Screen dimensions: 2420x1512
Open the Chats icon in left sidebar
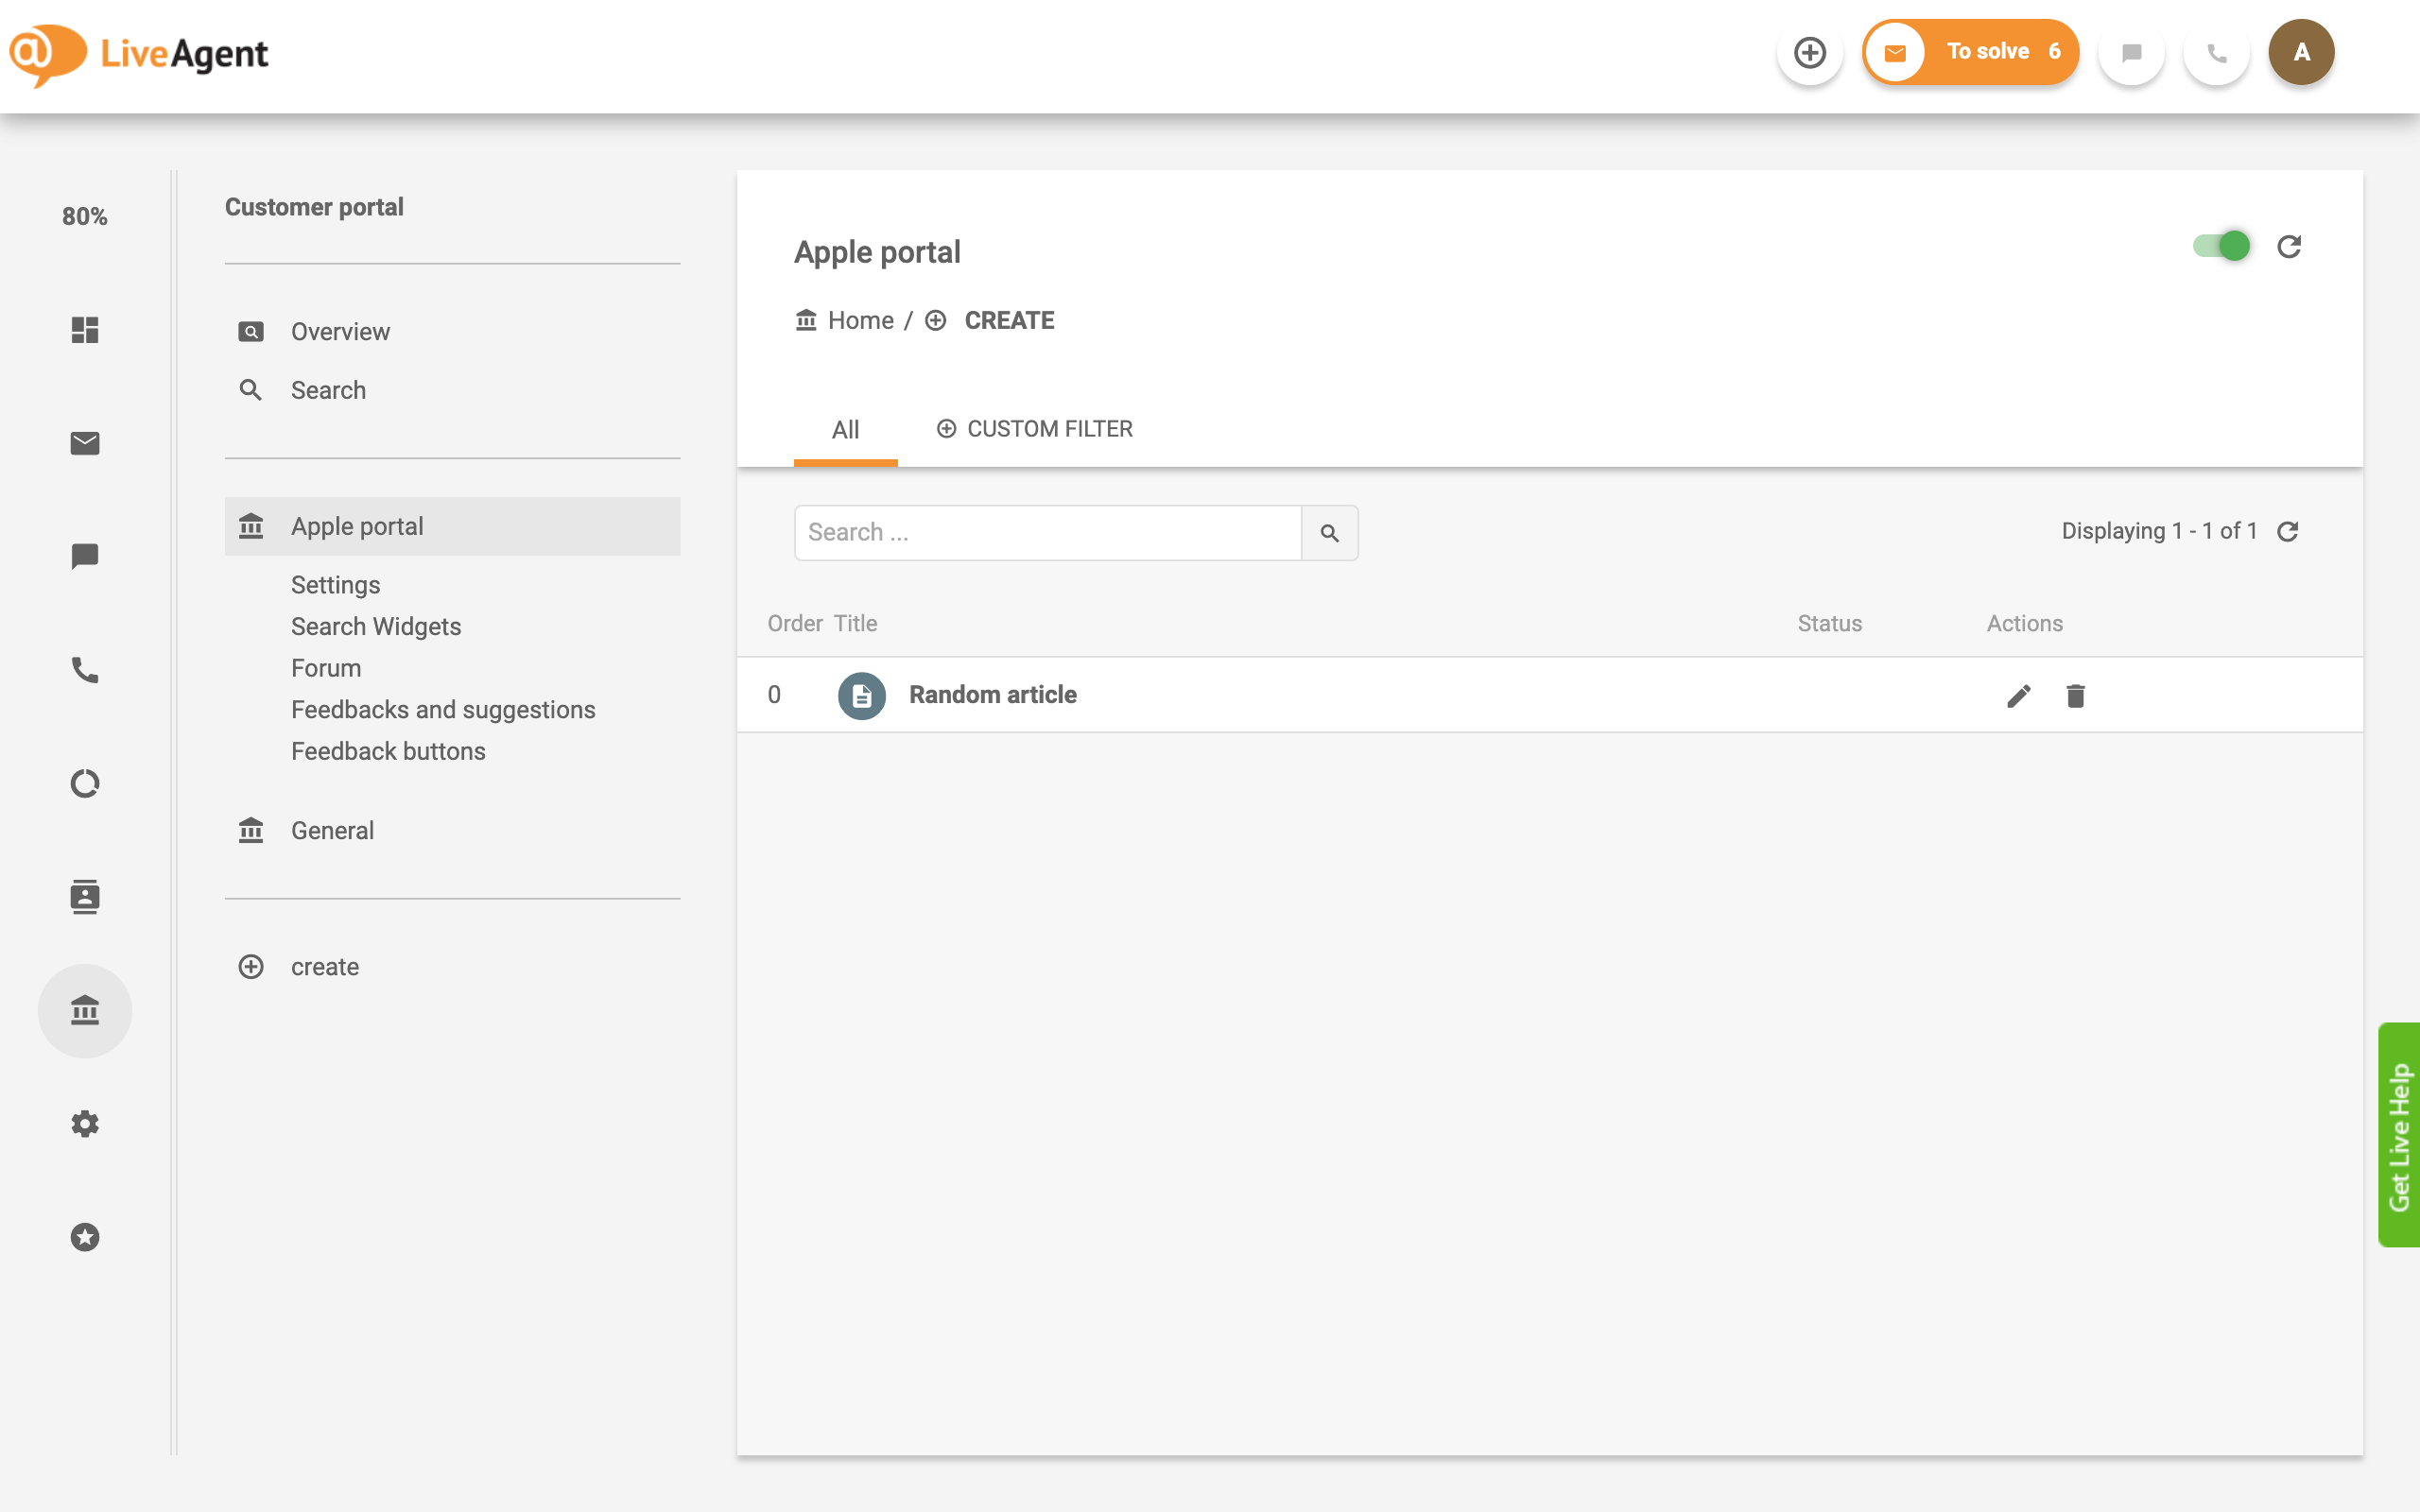click(x=85, y=557)
